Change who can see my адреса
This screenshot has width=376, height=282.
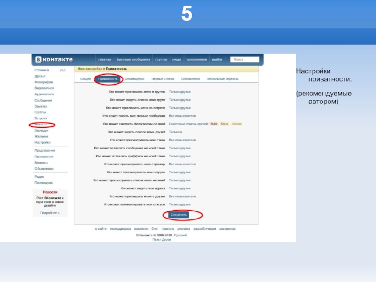point(180,188)
